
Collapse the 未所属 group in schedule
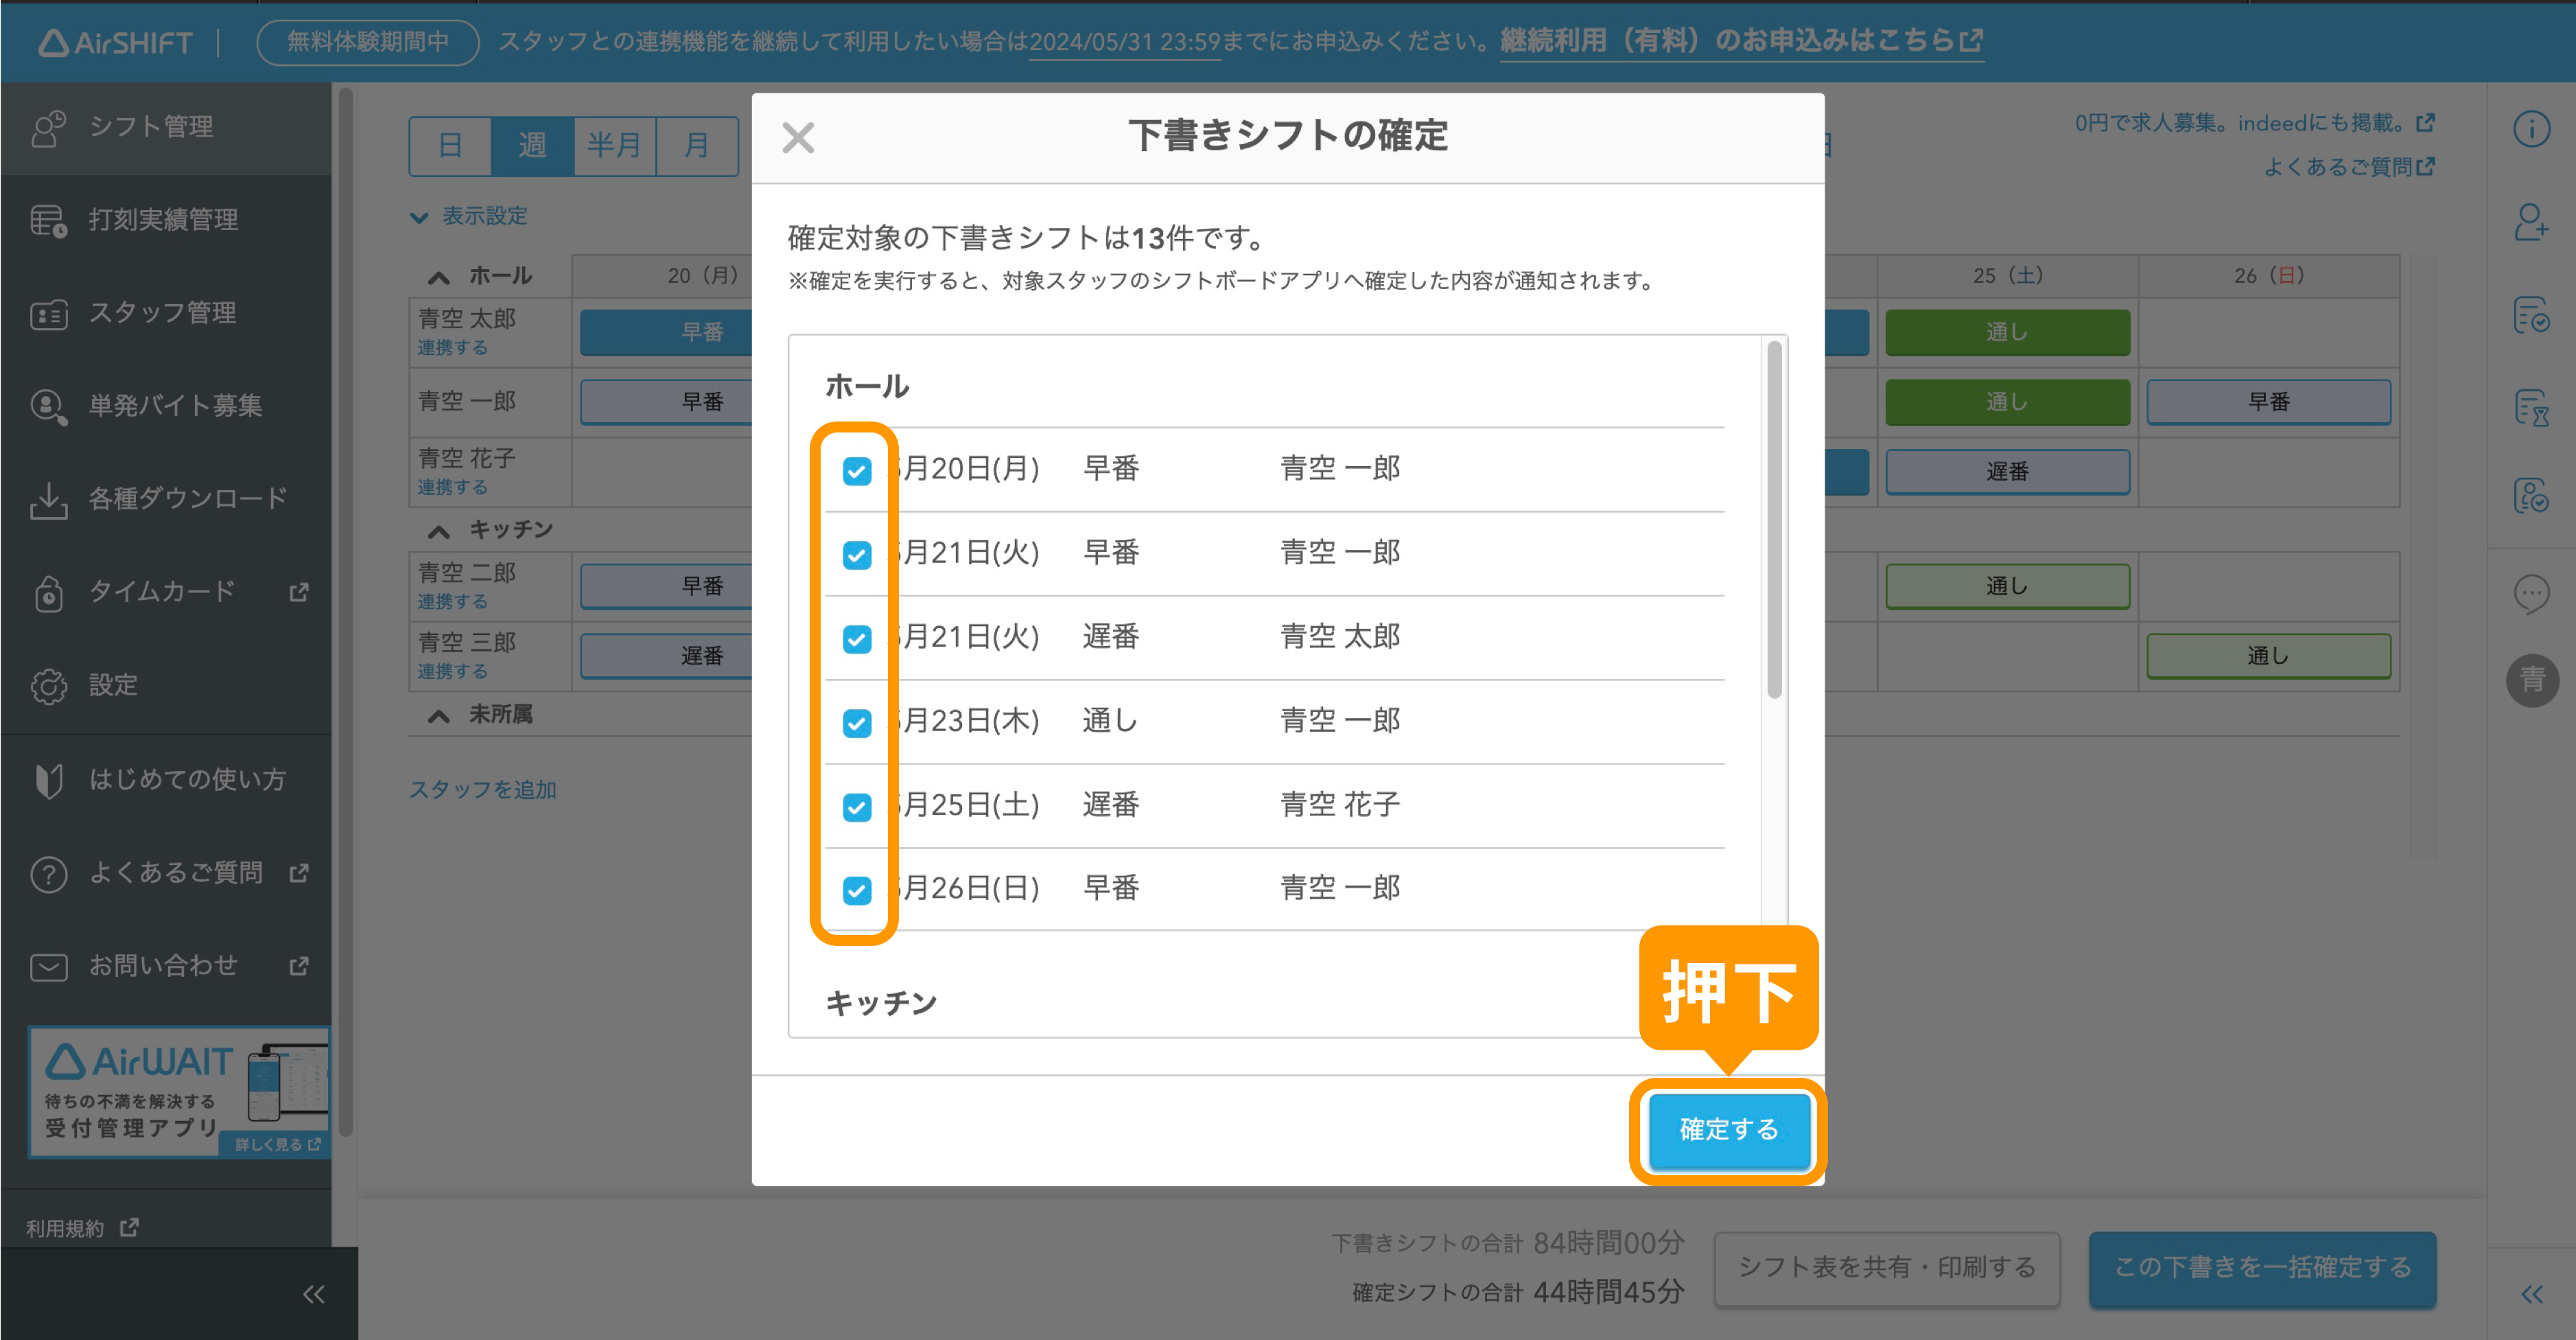click(438, 715)
